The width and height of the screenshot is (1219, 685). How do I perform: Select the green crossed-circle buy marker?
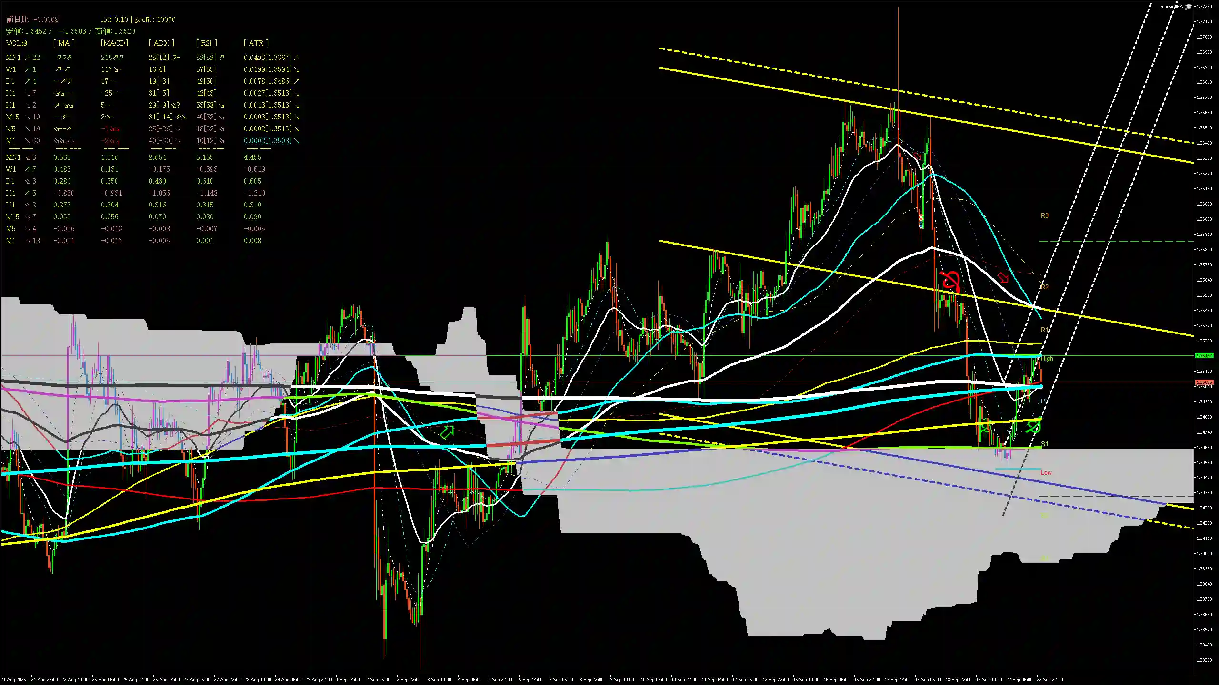pos(1033,426)
